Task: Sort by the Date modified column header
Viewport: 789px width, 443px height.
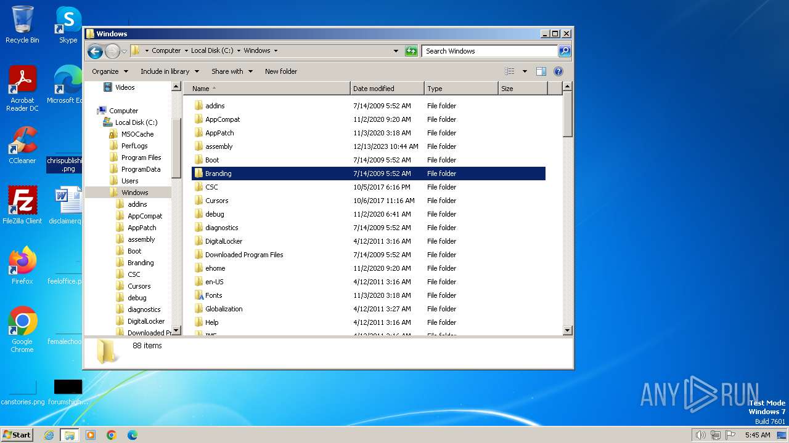Action: tap(387, 89)
